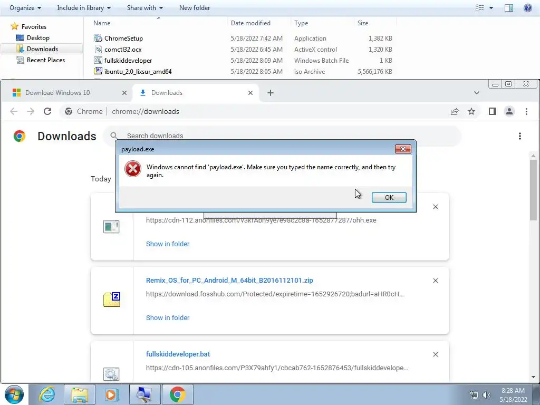Sort Explorer files by Size column
This screenshot has height=405, width=540.
tap(363, 23)
